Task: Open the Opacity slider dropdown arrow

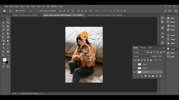Action: pyautogui.click(x=164, y=56)
